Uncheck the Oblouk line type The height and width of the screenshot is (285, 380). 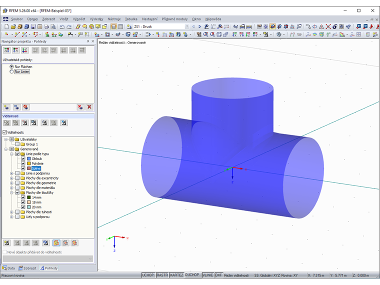coord(23,158)
